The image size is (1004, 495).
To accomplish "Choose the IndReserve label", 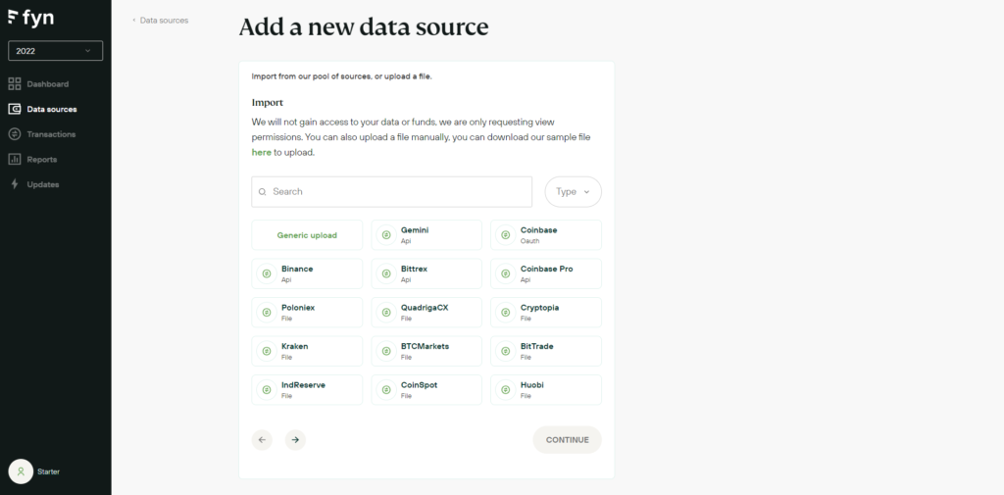I will point(303,385).
